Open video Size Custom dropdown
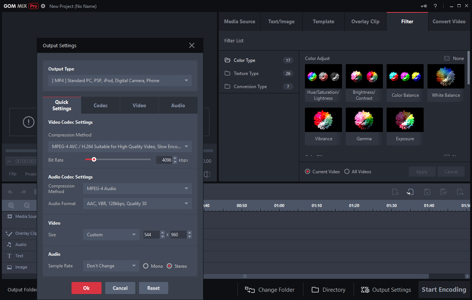This screenshot has height=300, width=472. coord(111,235)
